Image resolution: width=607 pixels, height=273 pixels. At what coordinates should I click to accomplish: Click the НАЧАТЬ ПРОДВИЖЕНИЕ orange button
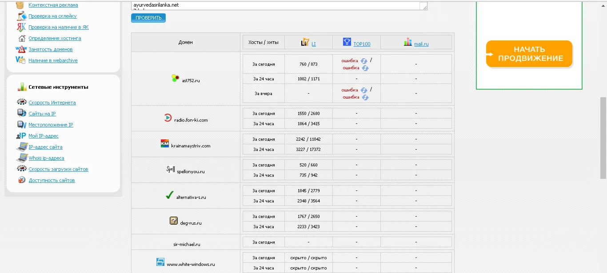tap(529, 54)
